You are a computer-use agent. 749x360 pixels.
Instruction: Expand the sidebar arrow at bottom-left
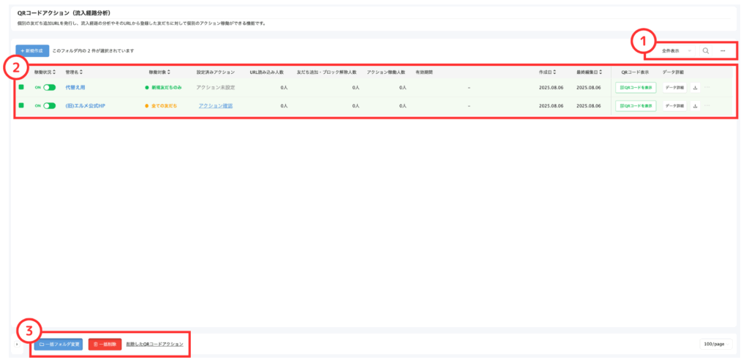17,344
